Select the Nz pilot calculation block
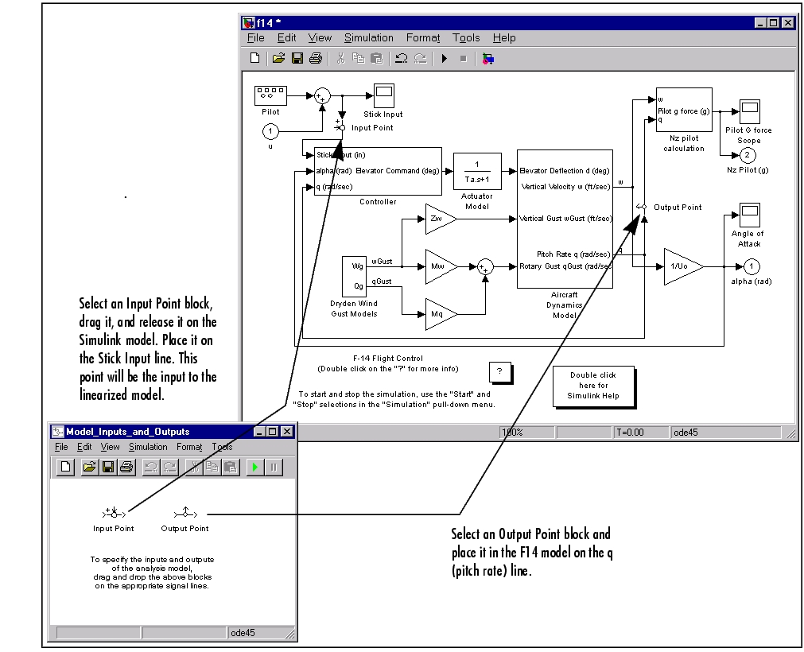 pyautogui.click(x=684, y=110)
